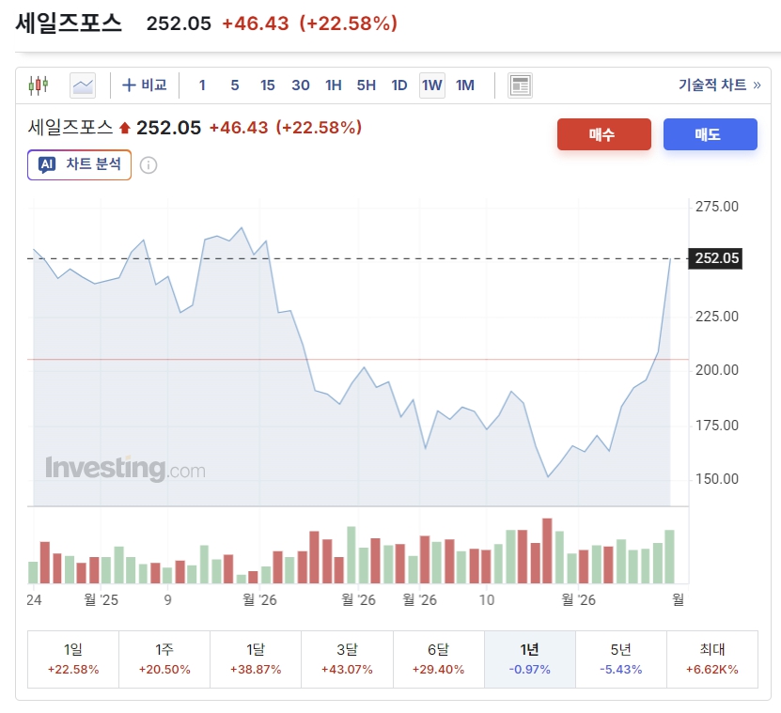The height and width of the screenshot is (713, 781).
Task: Choose the 5H interval option
Action: (367, 85)
